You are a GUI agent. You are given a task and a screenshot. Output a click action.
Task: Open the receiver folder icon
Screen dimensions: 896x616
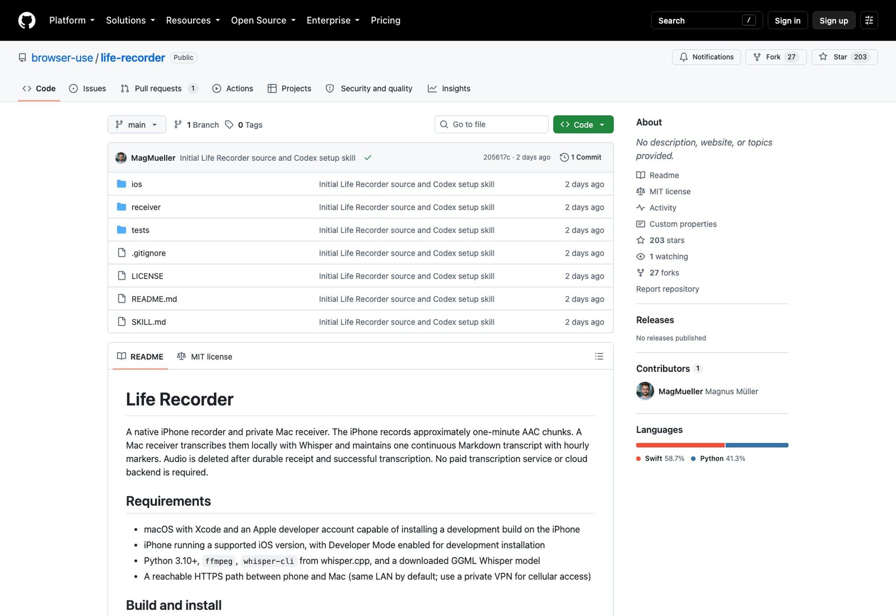tap(121, 207)
